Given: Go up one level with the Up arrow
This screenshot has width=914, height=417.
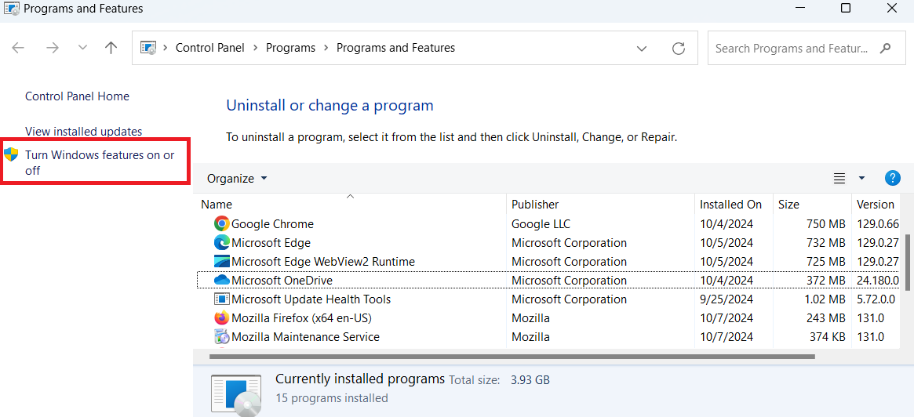Looking at the screenshot, I should [x=111, y=48].
